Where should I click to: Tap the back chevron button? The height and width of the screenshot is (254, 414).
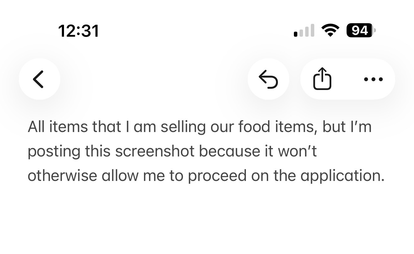39,79
